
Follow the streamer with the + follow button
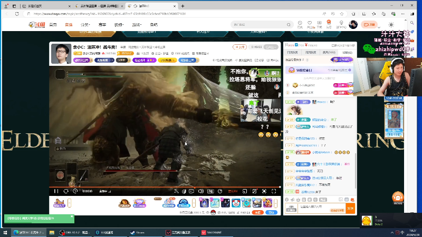[240, 47]
